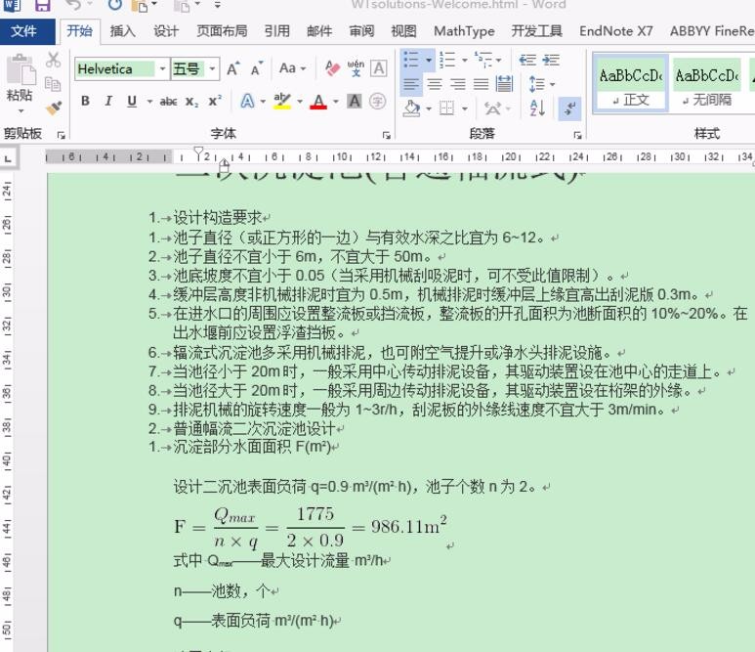Image resolution: width=755 pixels, height=652 pixels.
Task: Open the 视图 View tab
Action: pos(403,31)
